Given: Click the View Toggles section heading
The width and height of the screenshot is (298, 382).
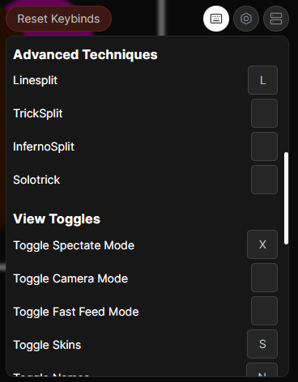Looking at the screenshot, I should (x=57, y=219).
